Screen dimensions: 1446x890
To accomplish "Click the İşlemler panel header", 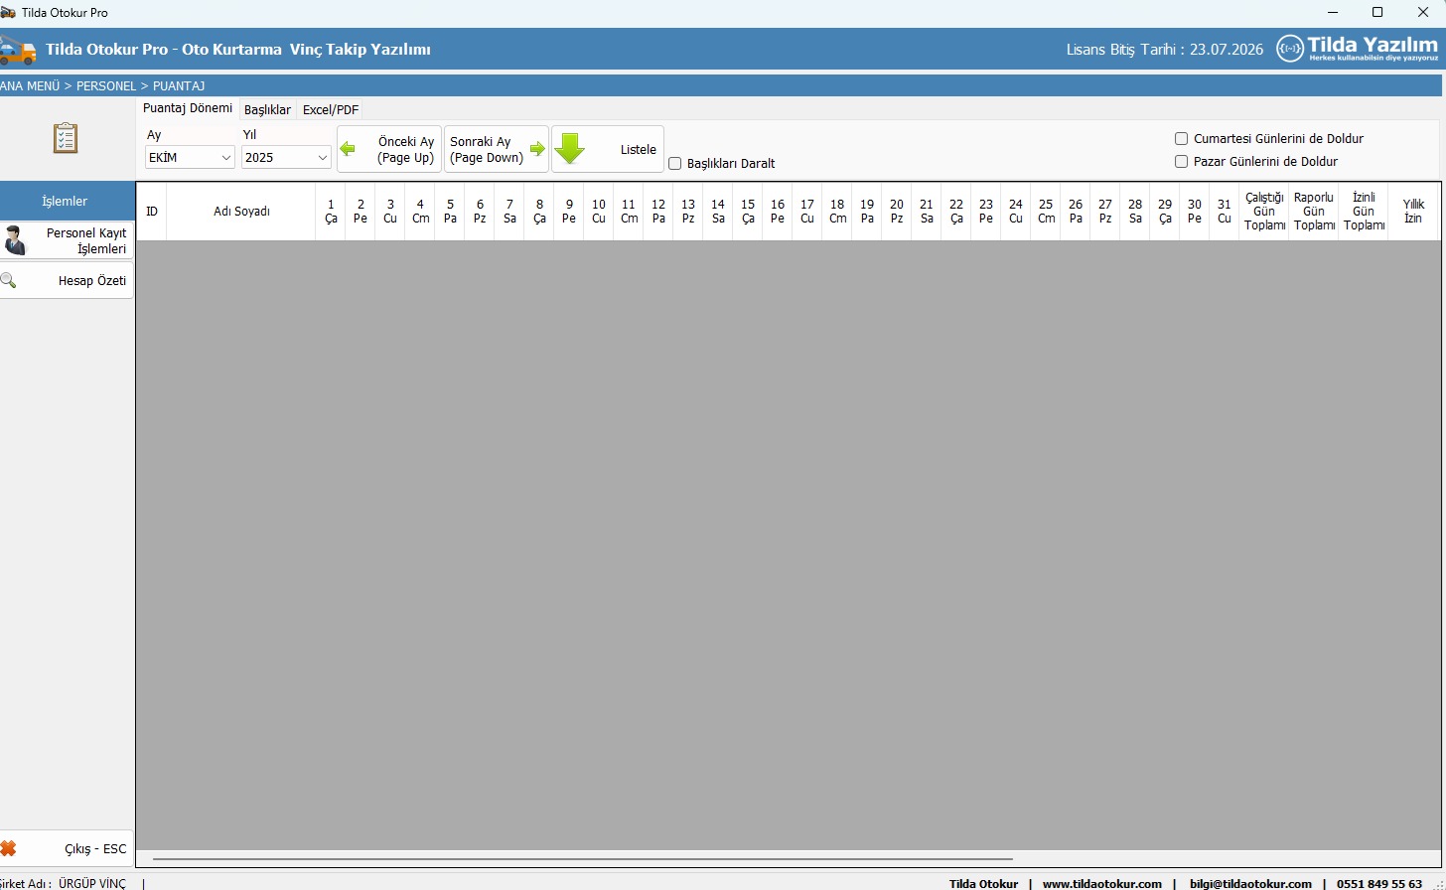I will click(x=66, y=201).
